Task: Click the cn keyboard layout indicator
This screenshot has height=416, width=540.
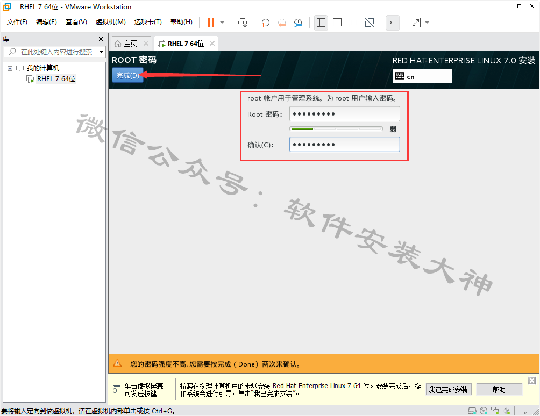Action: click(422, 76)
